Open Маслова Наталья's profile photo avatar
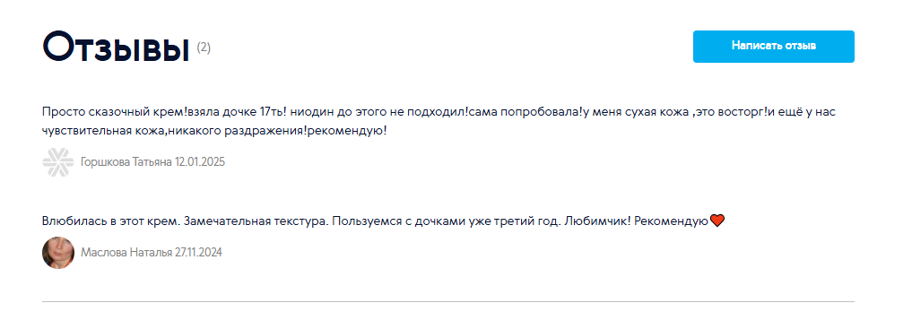This screenshot has width=912, height=329. pos(58,253)
